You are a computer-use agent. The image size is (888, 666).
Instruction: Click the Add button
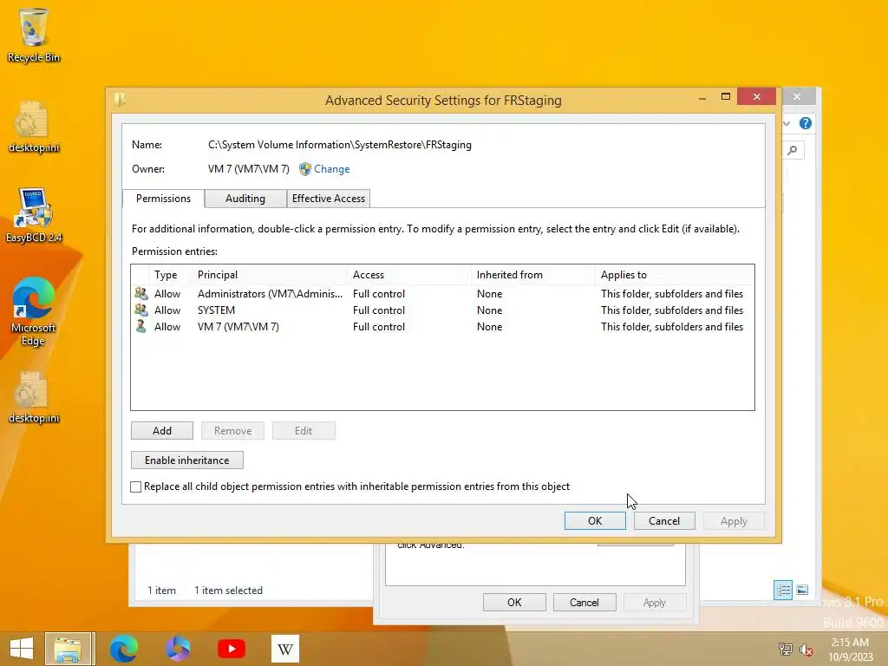click(x=162, y=430)
